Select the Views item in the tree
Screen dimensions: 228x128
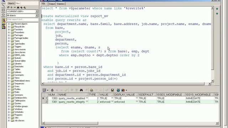tap(17, 78)
